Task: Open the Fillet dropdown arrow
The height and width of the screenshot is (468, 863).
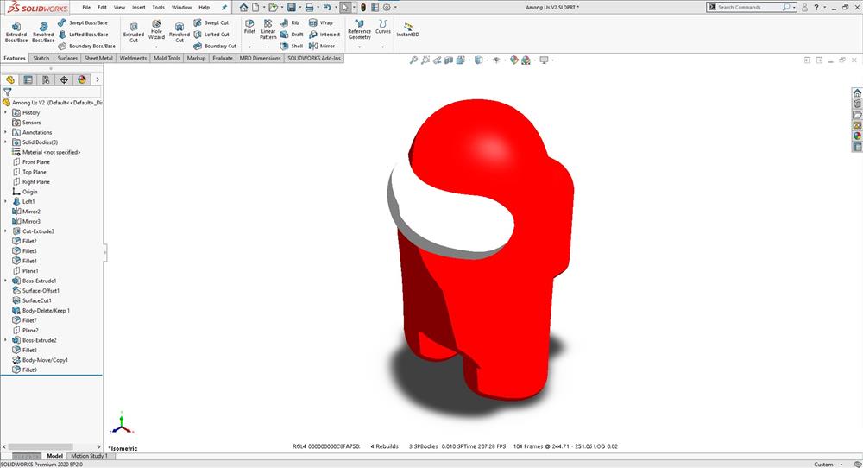Action: (x=250, y=47)
